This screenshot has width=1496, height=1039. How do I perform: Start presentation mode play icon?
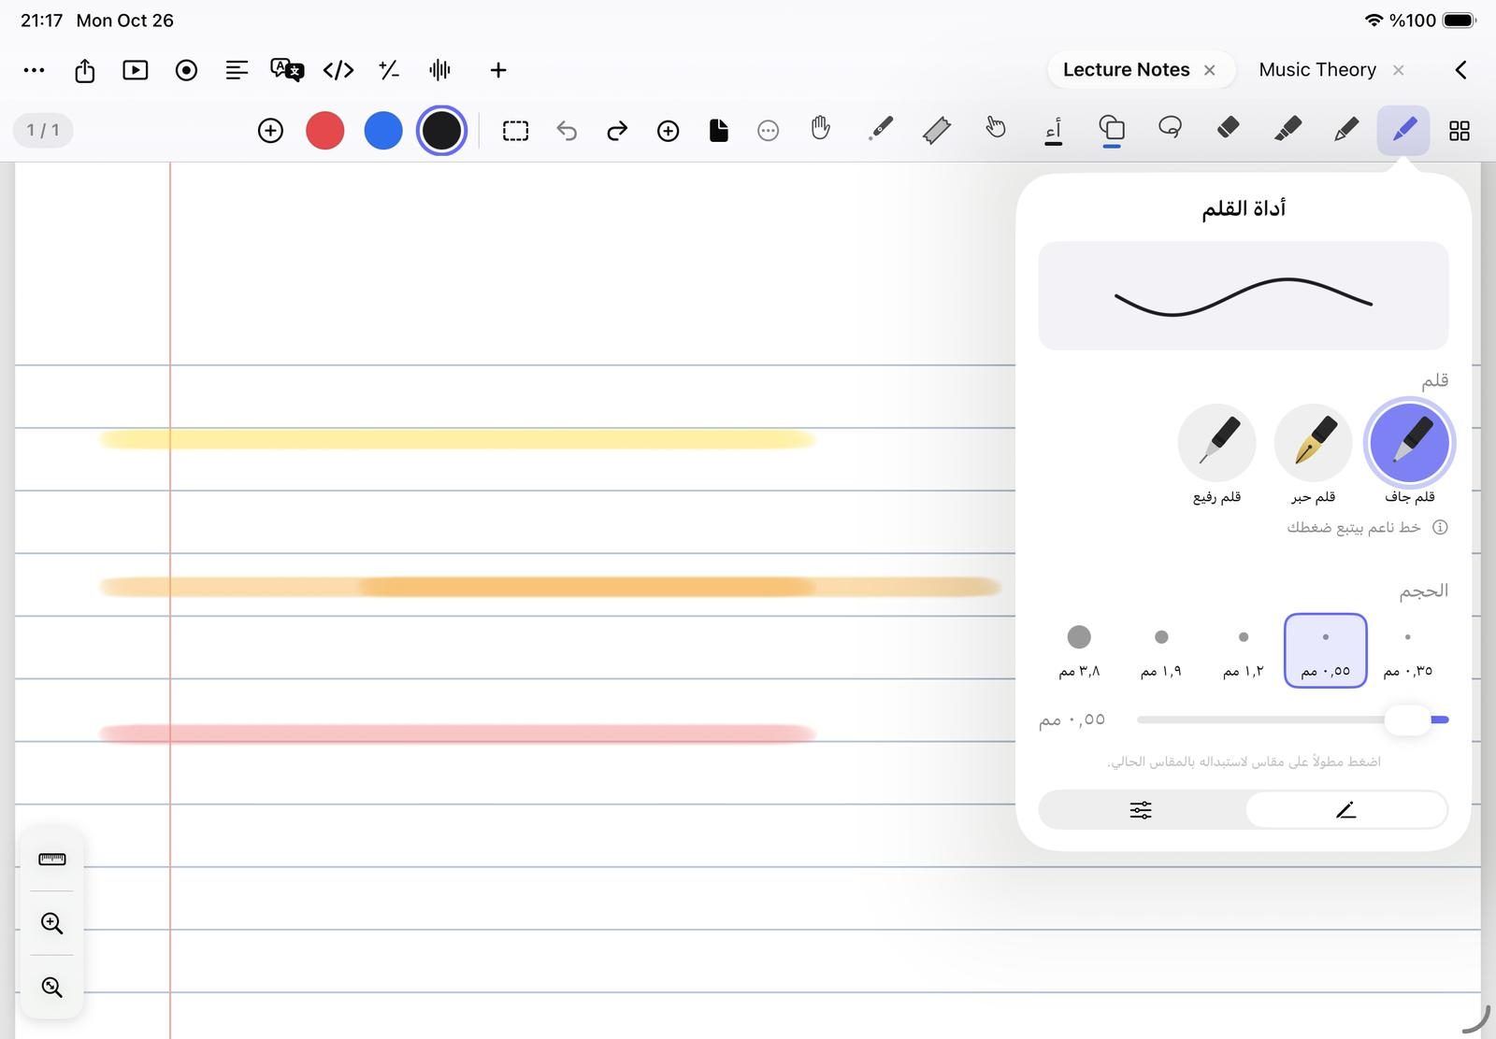coord(136,70)
